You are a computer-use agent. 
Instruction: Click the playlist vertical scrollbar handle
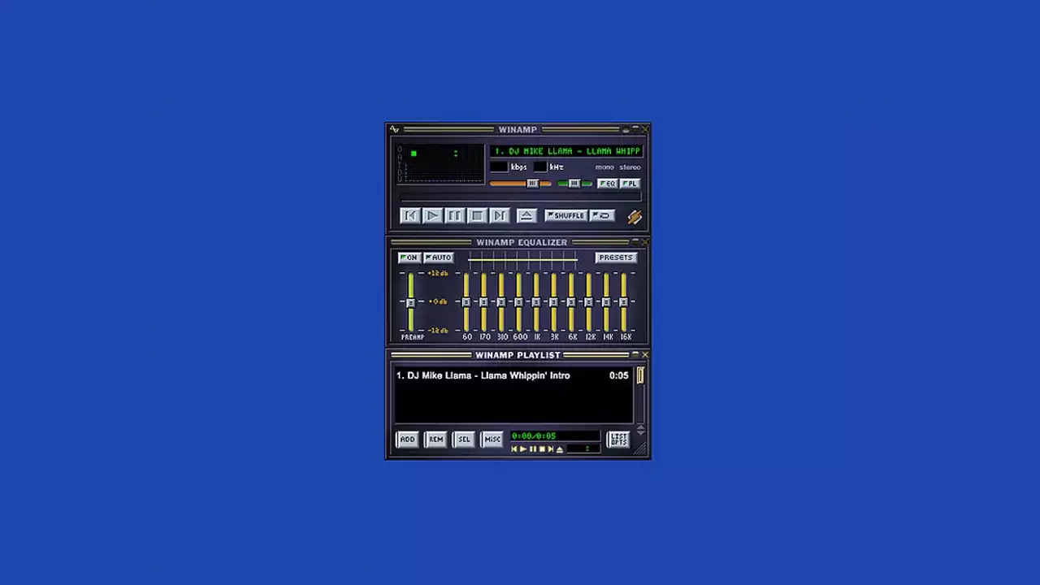click(x=640, y=375)
